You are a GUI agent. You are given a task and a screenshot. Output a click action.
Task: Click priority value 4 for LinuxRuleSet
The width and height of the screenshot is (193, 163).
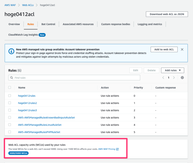(134, 125)
